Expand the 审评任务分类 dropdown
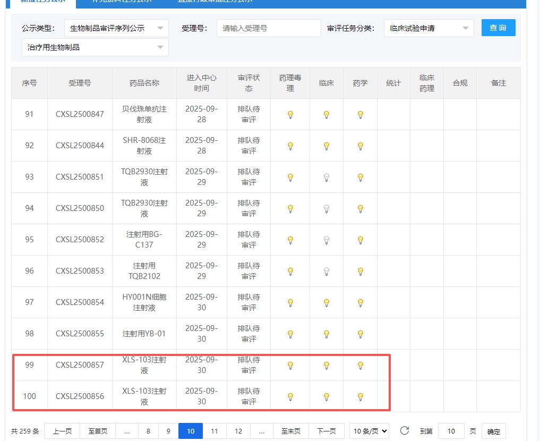The width and height of the screenshot is (540, 441). tap(428, 28)
